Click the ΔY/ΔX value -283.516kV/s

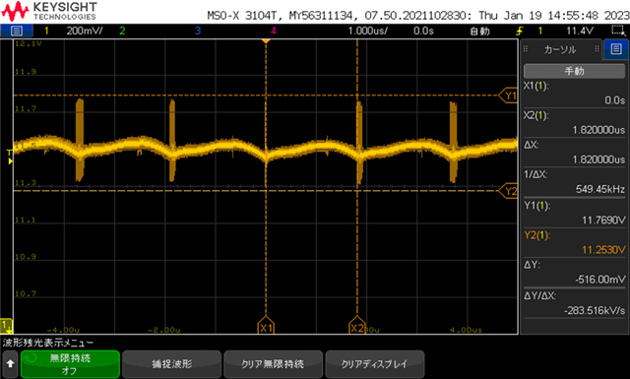pos(595,311)
